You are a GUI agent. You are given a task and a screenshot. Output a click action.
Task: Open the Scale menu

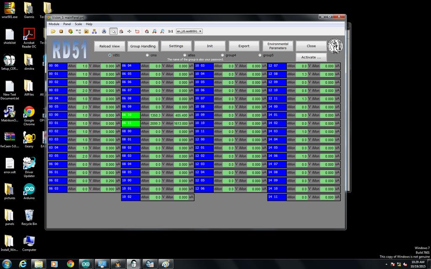(x=78, y=24)
